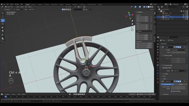
Task: Open the XYZ Euler rotation mode dropdown
Action: coord(144,31)
